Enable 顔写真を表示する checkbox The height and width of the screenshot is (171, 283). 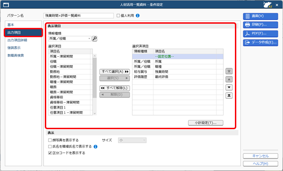pos(50,140)
